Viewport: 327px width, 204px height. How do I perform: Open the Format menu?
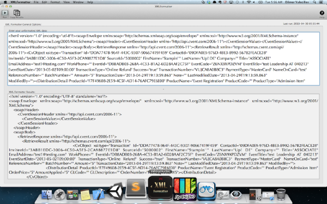(x=55, y=2)
